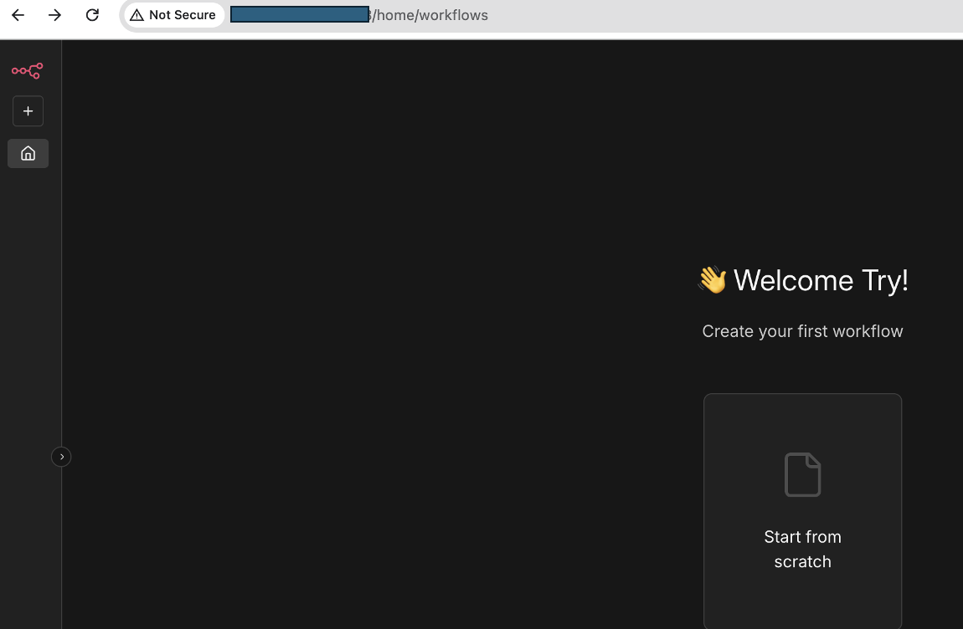The image size is (963, 629).
Task: Click the warning triangle security icon
Action: [x=136, y=15]
